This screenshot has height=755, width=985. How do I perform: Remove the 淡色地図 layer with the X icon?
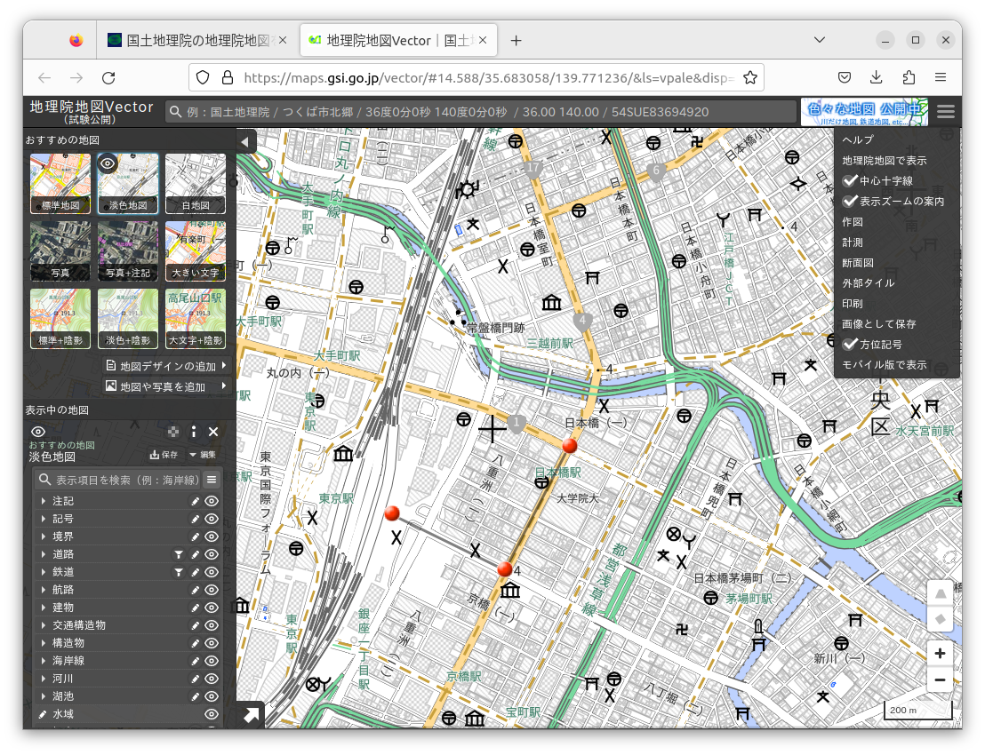tap(213, 432)
